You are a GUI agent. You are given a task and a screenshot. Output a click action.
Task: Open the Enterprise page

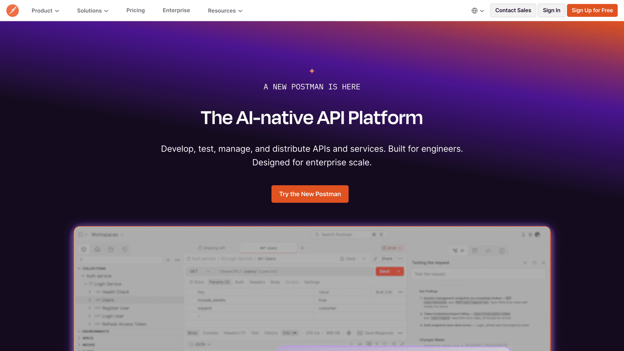(x=176, y=11)
